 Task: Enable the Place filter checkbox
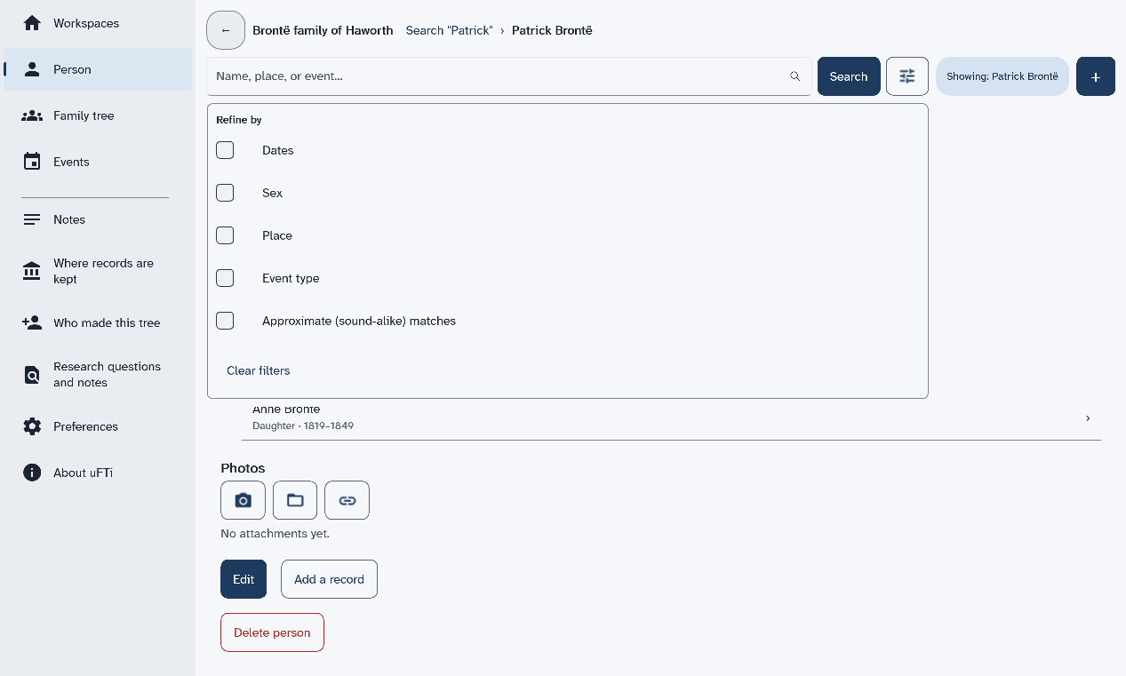225,235
